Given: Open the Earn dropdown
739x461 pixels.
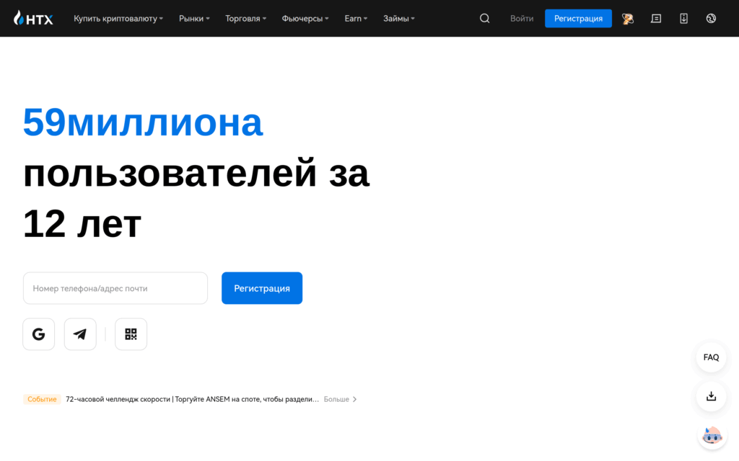Looking at the screenshot, I should [356, 18].
